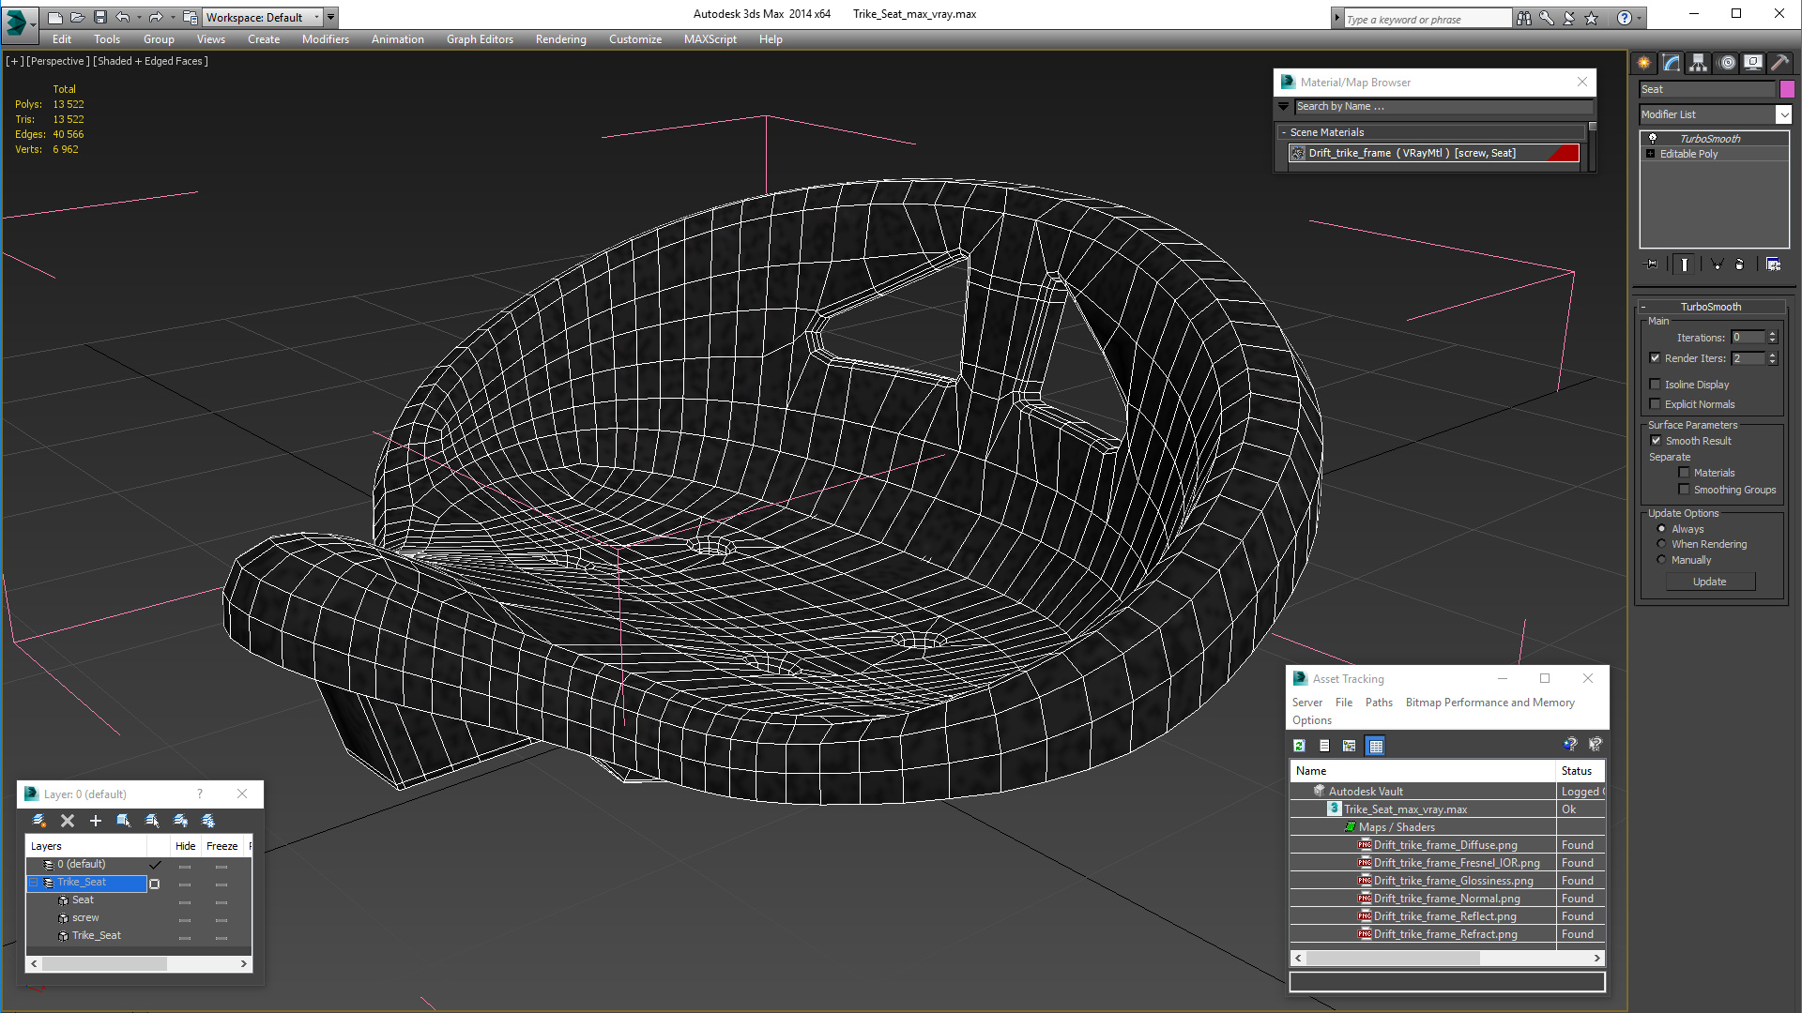This screenshot has height=1013, width=1802.
Task: Open the Material/Map Browser options arrow
Action: pyautogui.click(x=1284, y=106)
